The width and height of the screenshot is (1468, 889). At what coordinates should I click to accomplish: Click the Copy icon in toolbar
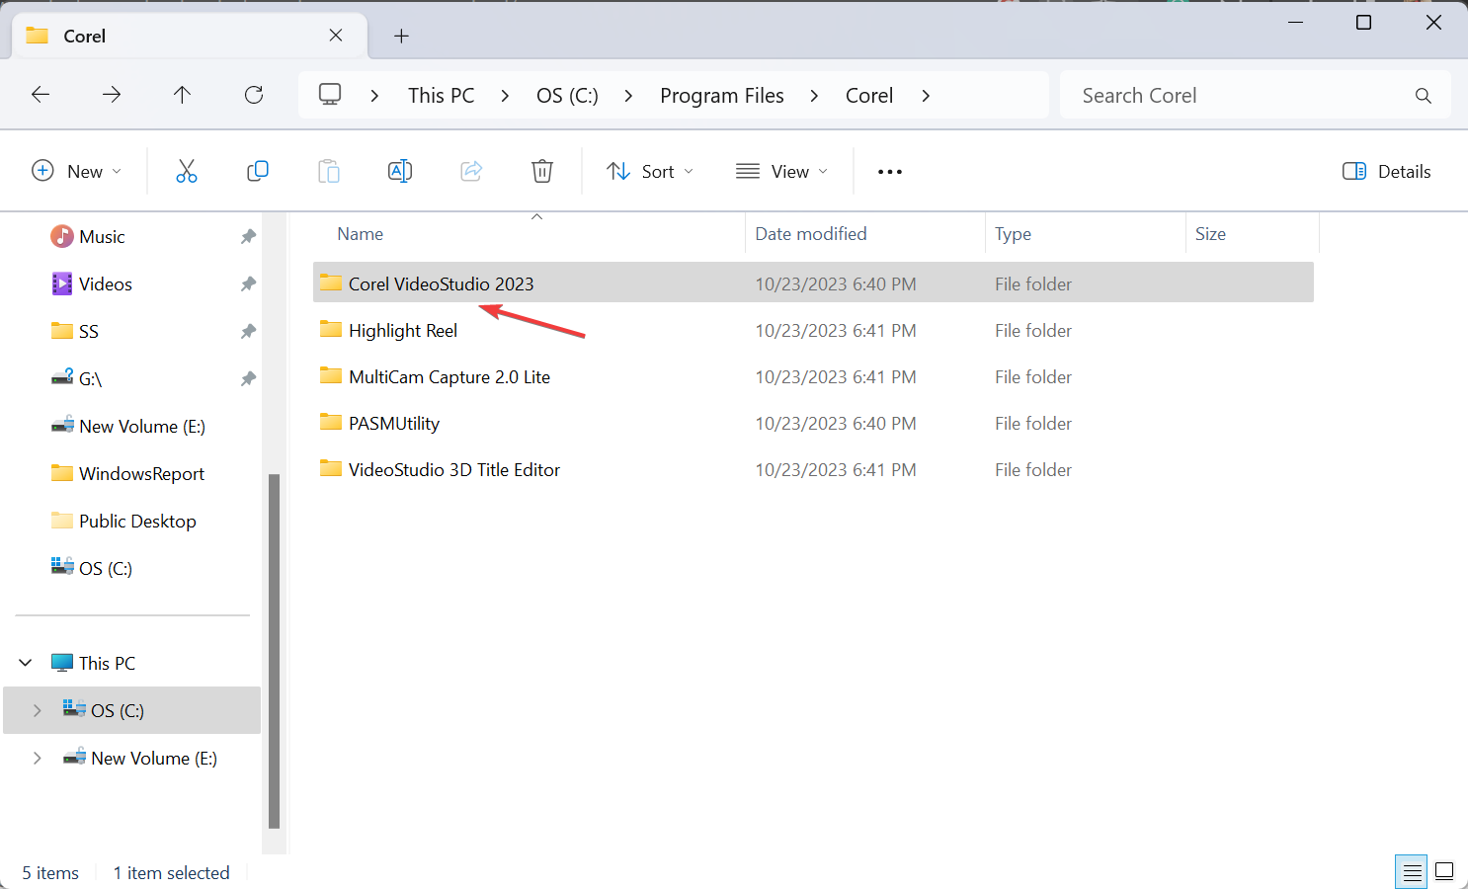coord(258,171)
